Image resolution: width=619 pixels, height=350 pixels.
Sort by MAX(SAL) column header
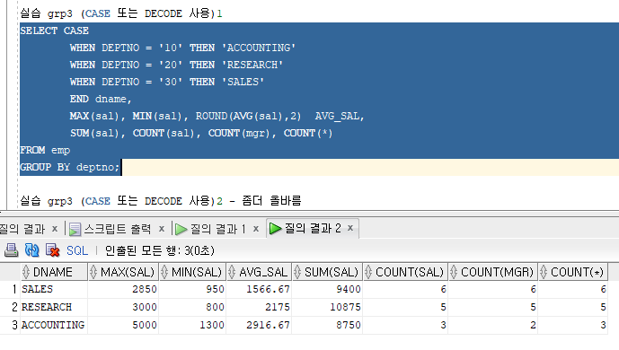coord(123,272)
